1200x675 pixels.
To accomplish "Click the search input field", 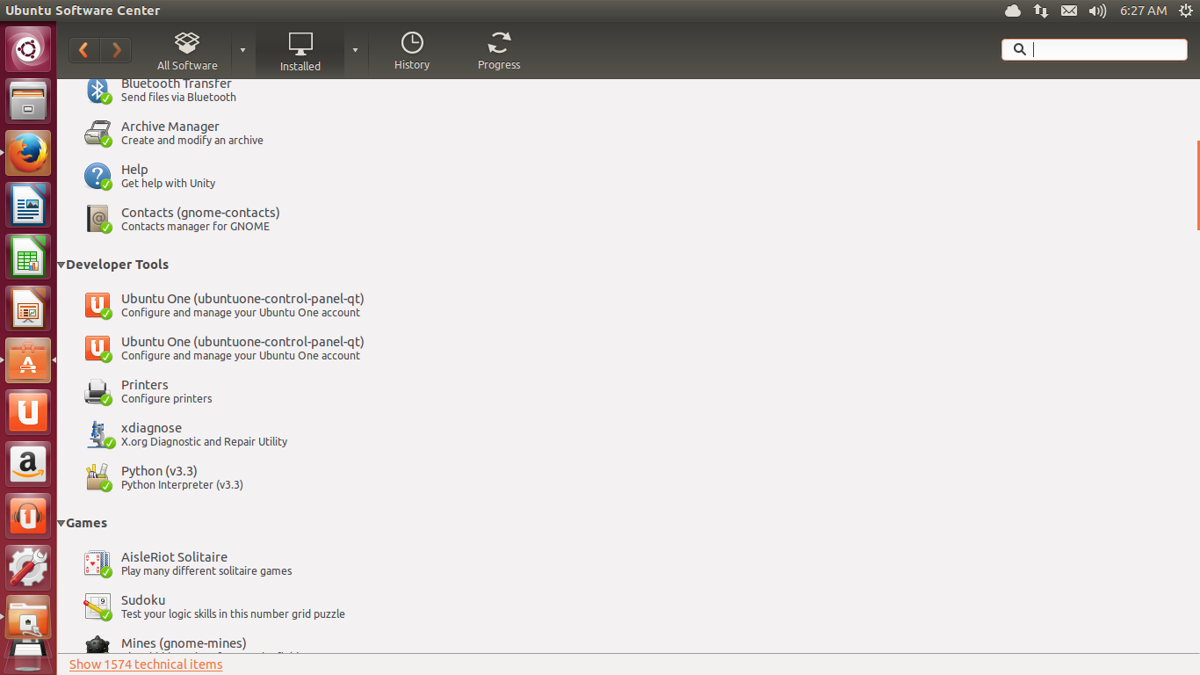I will tap(1094, 49).
